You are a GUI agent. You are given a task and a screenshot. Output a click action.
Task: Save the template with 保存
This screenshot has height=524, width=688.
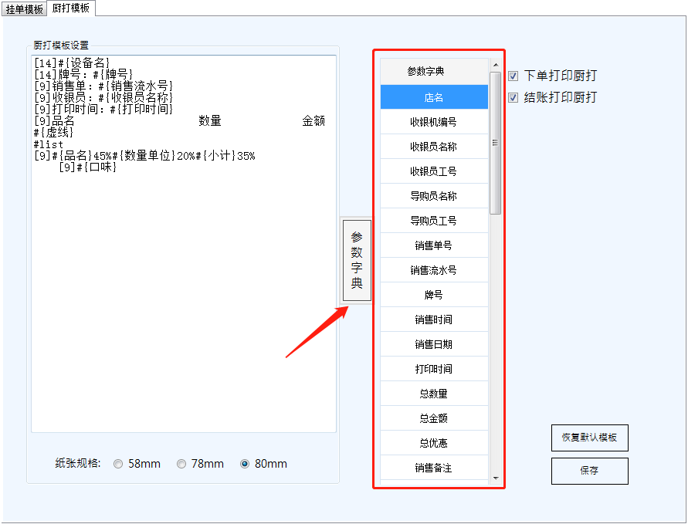590,471
